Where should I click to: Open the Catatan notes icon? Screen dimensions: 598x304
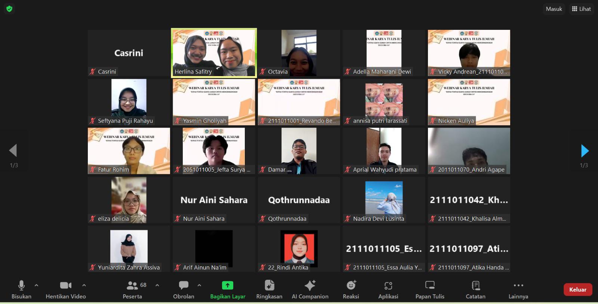(475, 286)
